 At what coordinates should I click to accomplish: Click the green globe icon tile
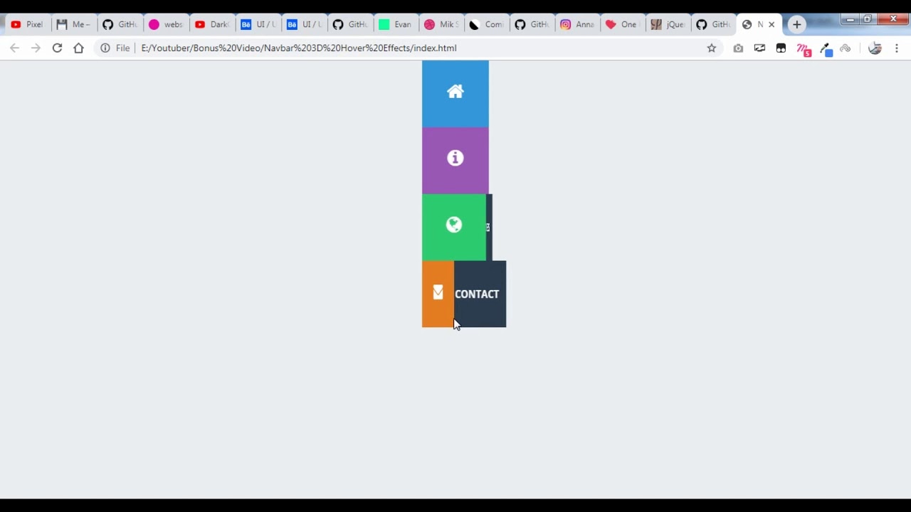pos(454,228)
